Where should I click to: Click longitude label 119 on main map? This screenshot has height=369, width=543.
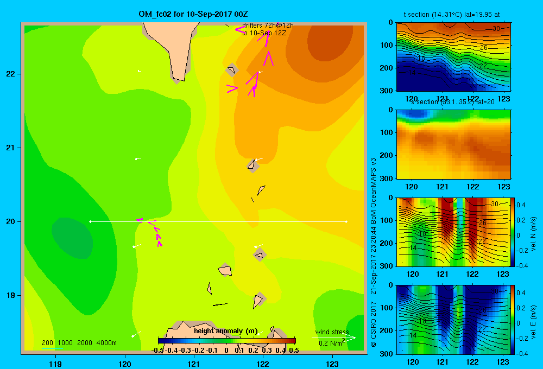[55, 364]
